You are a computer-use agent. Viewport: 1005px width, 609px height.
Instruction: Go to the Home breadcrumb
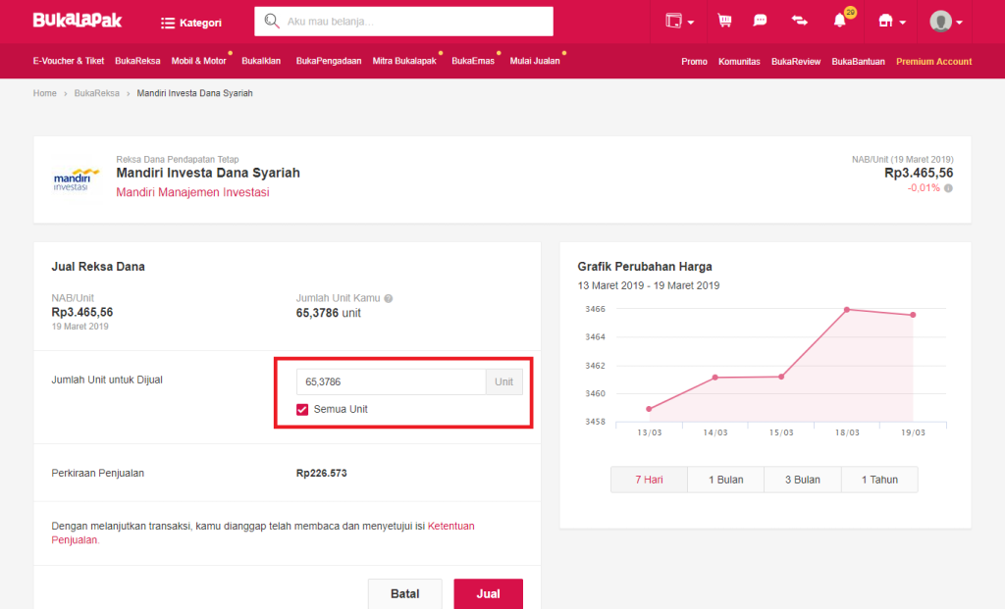(45, 93)
